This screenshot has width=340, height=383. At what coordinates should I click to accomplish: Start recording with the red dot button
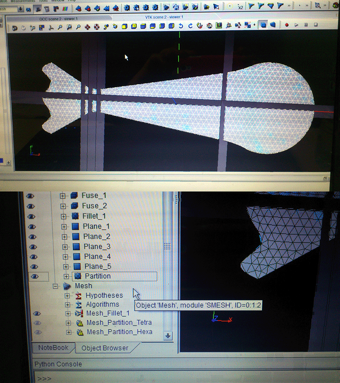[287, 25]
